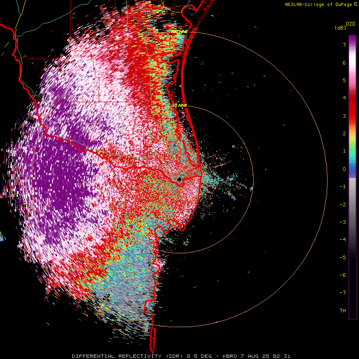359x359 pixels.
Task: Click the -5 value on the legend
Action: click(x=343, y=258)
